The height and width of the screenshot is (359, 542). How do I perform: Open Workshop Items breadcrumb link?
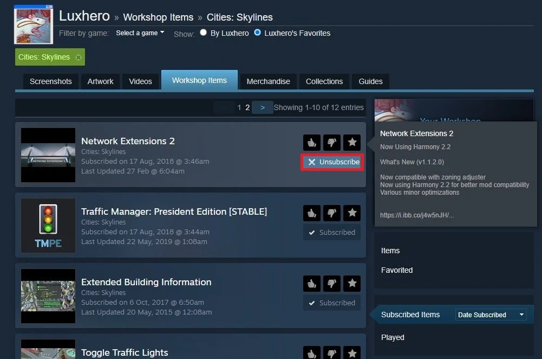pyautogui.click(x=158, y=17)
